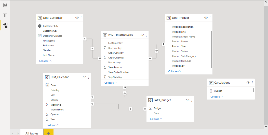The image size is (268, 135).
Task: Switch to Report view icon in sidebar
Action: point(5,5)
